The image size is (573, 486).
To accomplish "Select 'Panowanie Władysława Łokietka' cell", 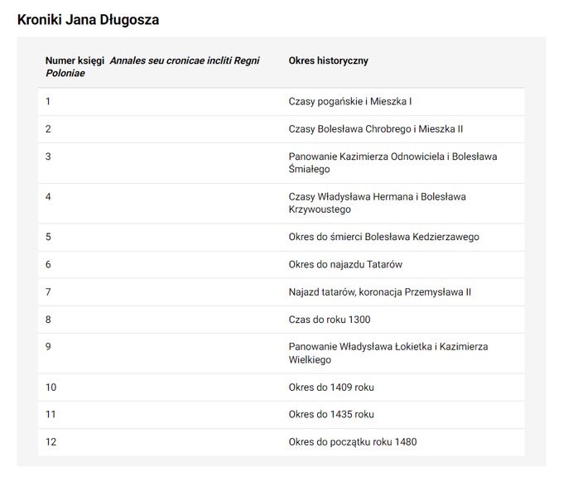I will point(388,353).
